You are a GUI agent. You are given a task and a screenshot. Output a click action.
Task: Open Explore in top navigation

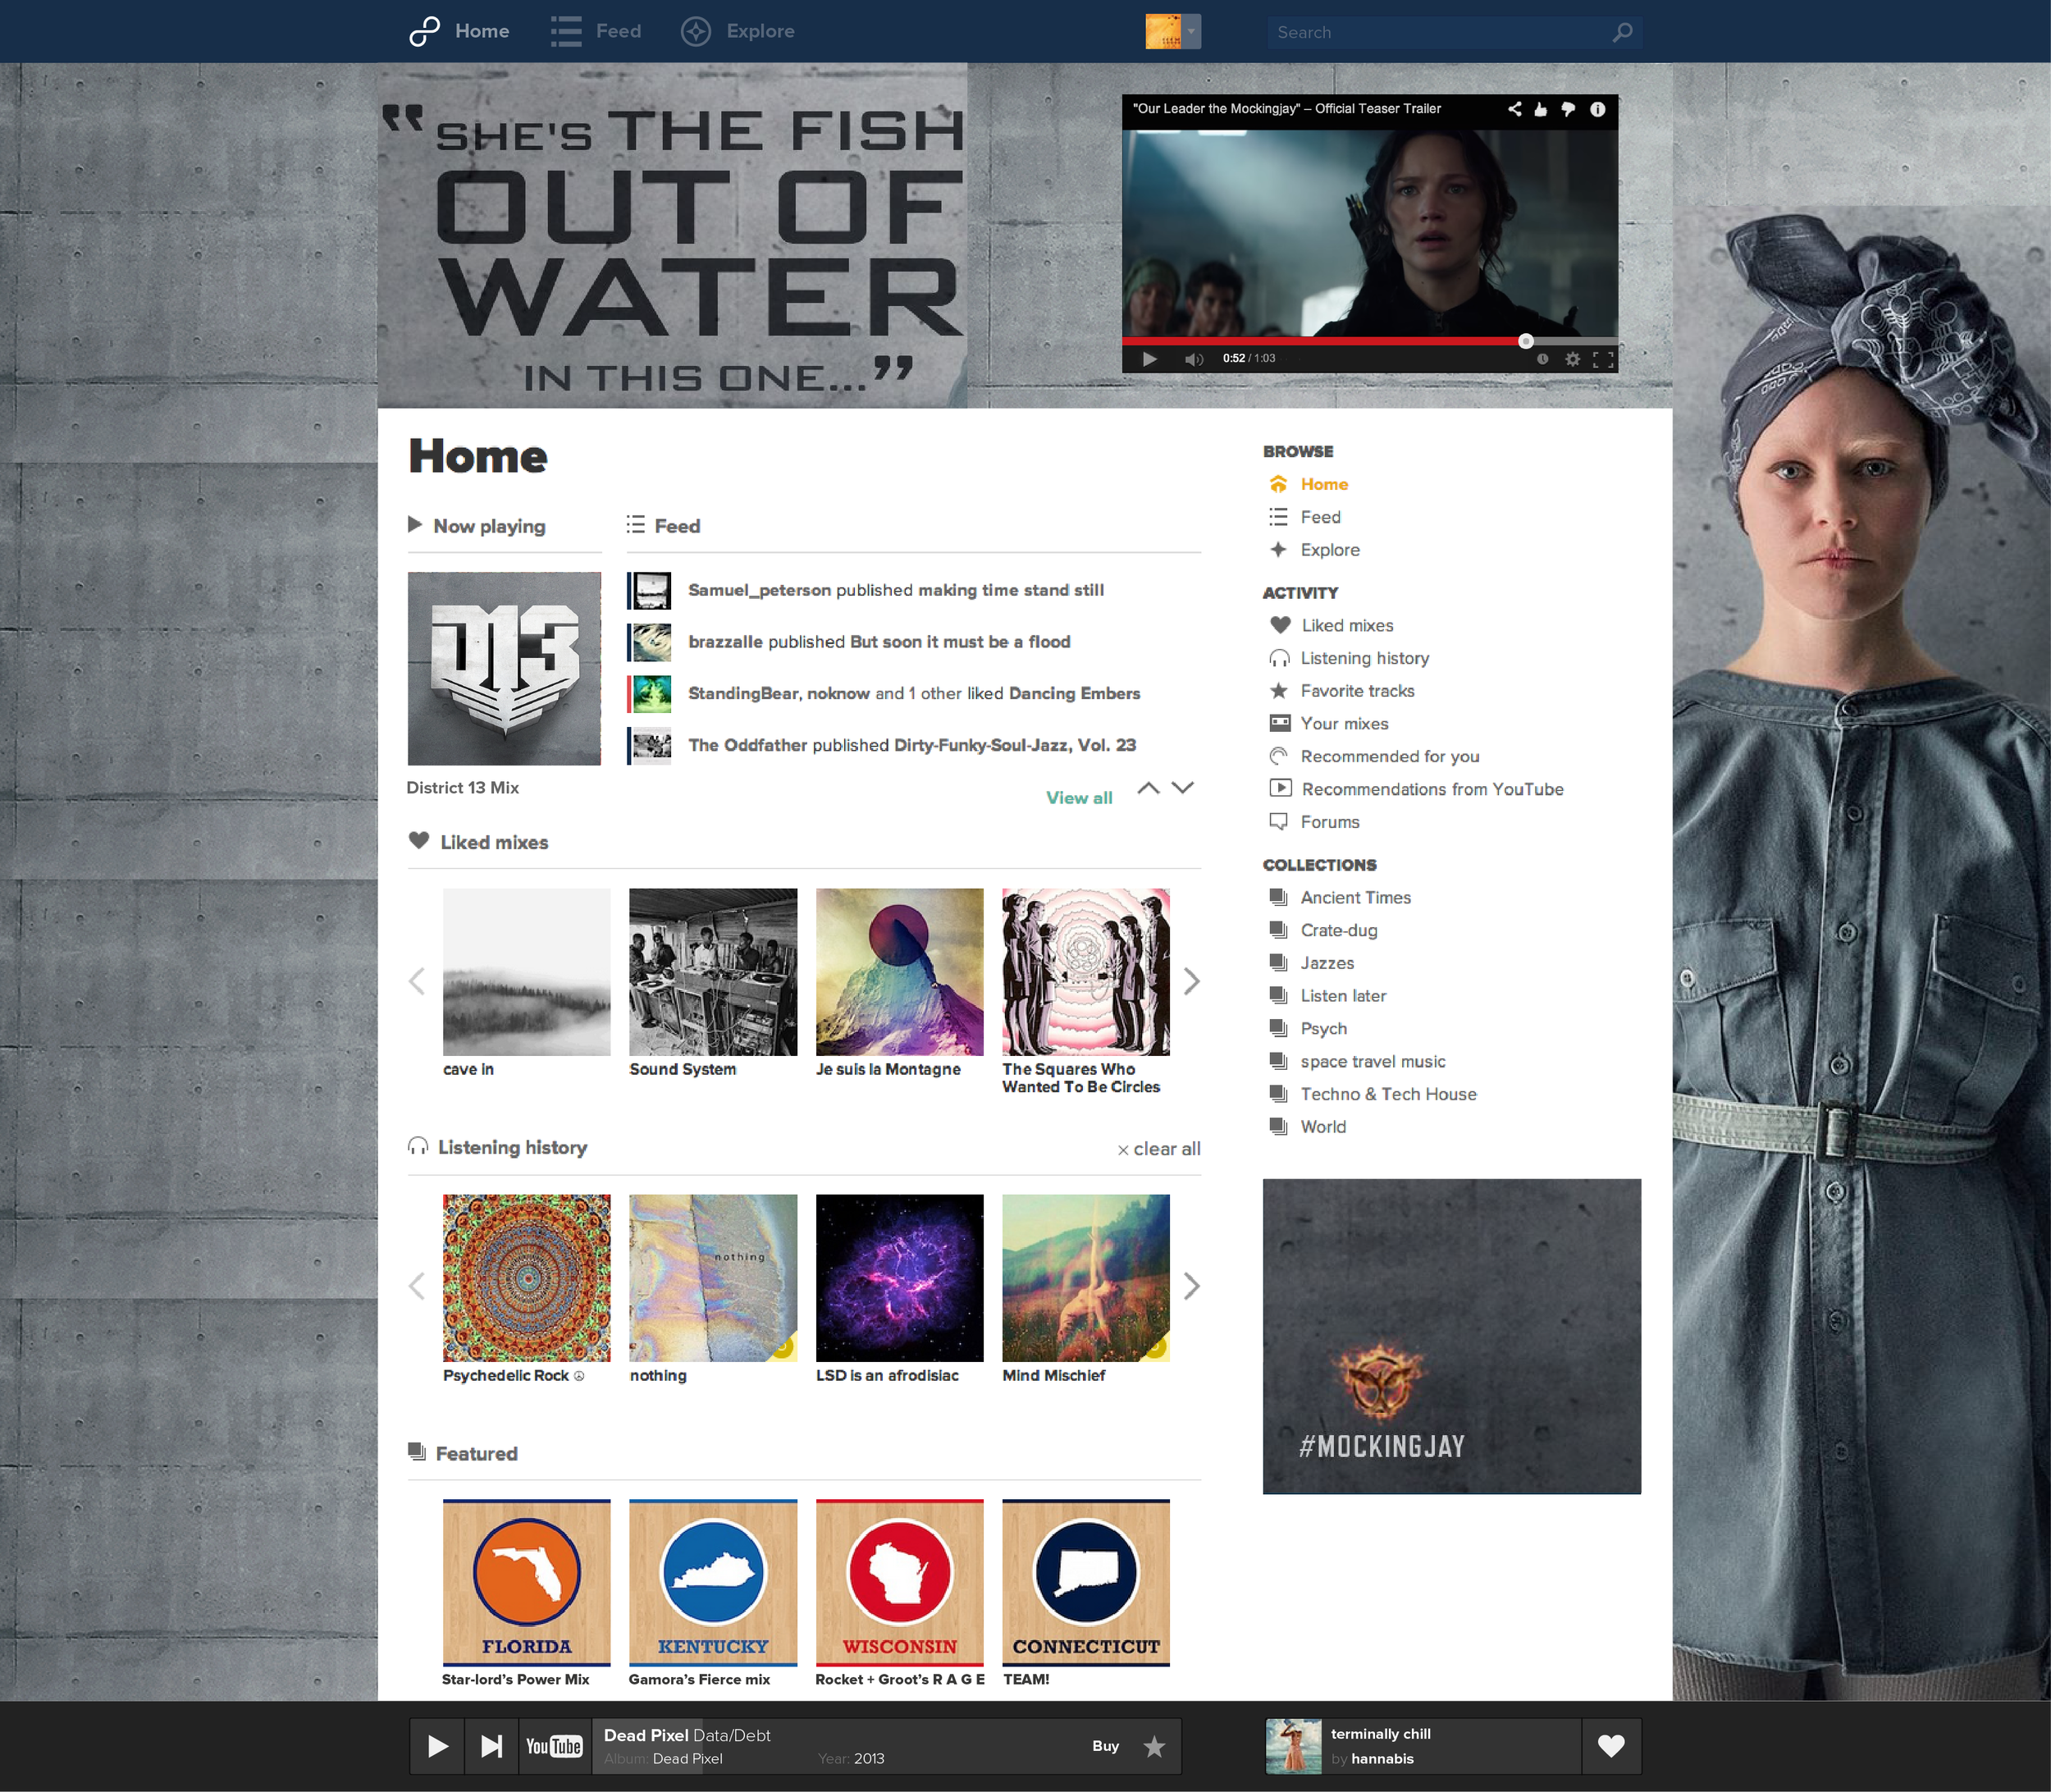point(760,31)
